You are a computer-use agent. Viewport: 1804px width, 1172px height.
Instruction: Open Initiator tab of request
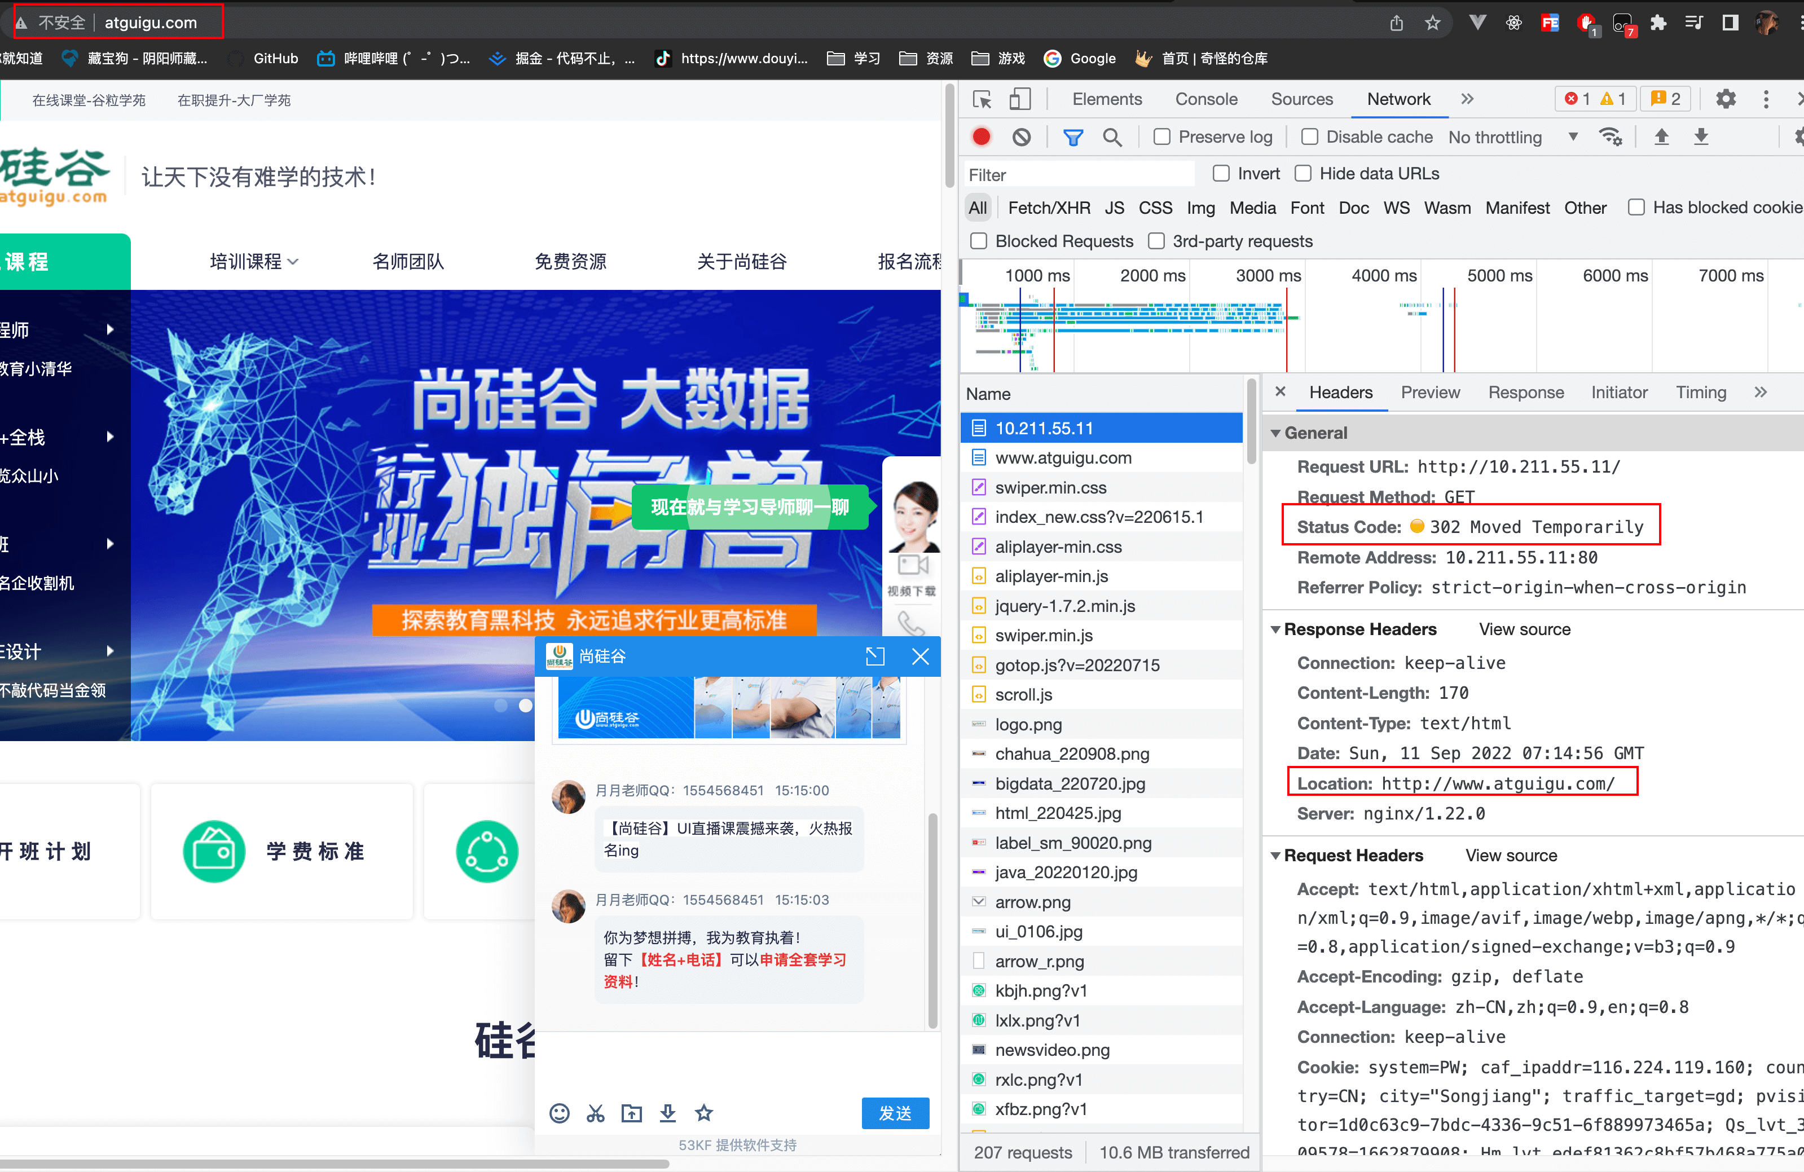pyautogui.click(x=1619, y=392)
